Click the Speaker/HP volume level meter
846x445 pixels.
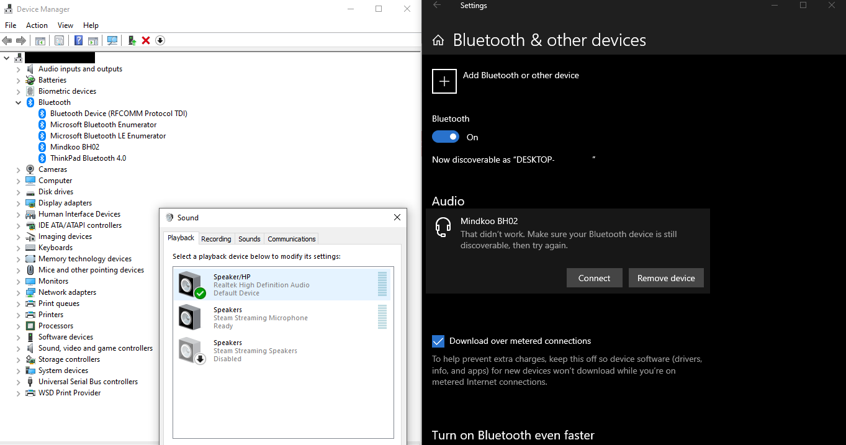[382, 284]
